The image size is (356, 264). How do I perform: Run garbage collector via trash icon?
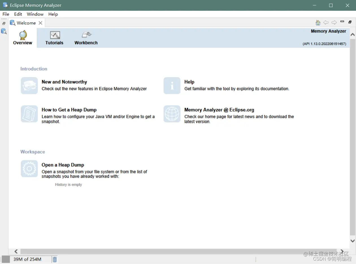point(55,259)
